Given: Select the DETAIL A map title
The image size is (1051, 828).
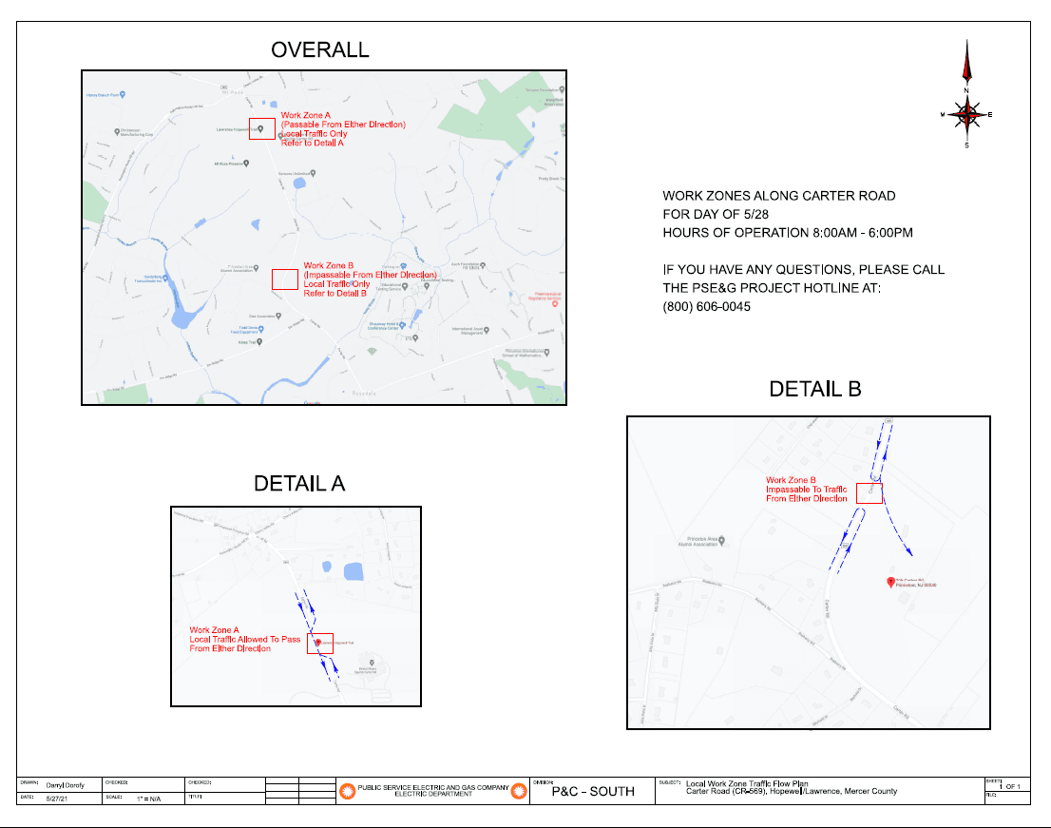Looking at the screenshot, I should point(299,483).
